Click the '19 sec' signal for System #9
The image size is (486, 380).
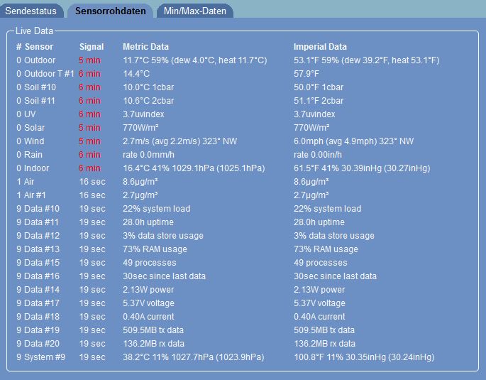point(92,357)
